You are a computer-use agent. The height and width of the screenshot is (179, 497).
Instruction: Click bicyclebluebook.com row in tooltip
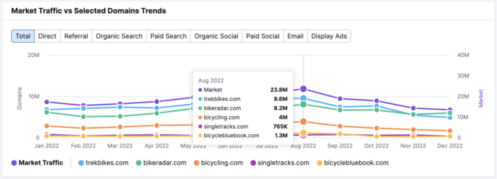tap(243, 136)
